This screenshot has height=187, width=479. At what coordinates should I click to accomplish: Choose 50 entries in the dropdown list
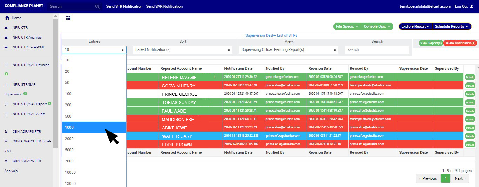coord(94,82)
